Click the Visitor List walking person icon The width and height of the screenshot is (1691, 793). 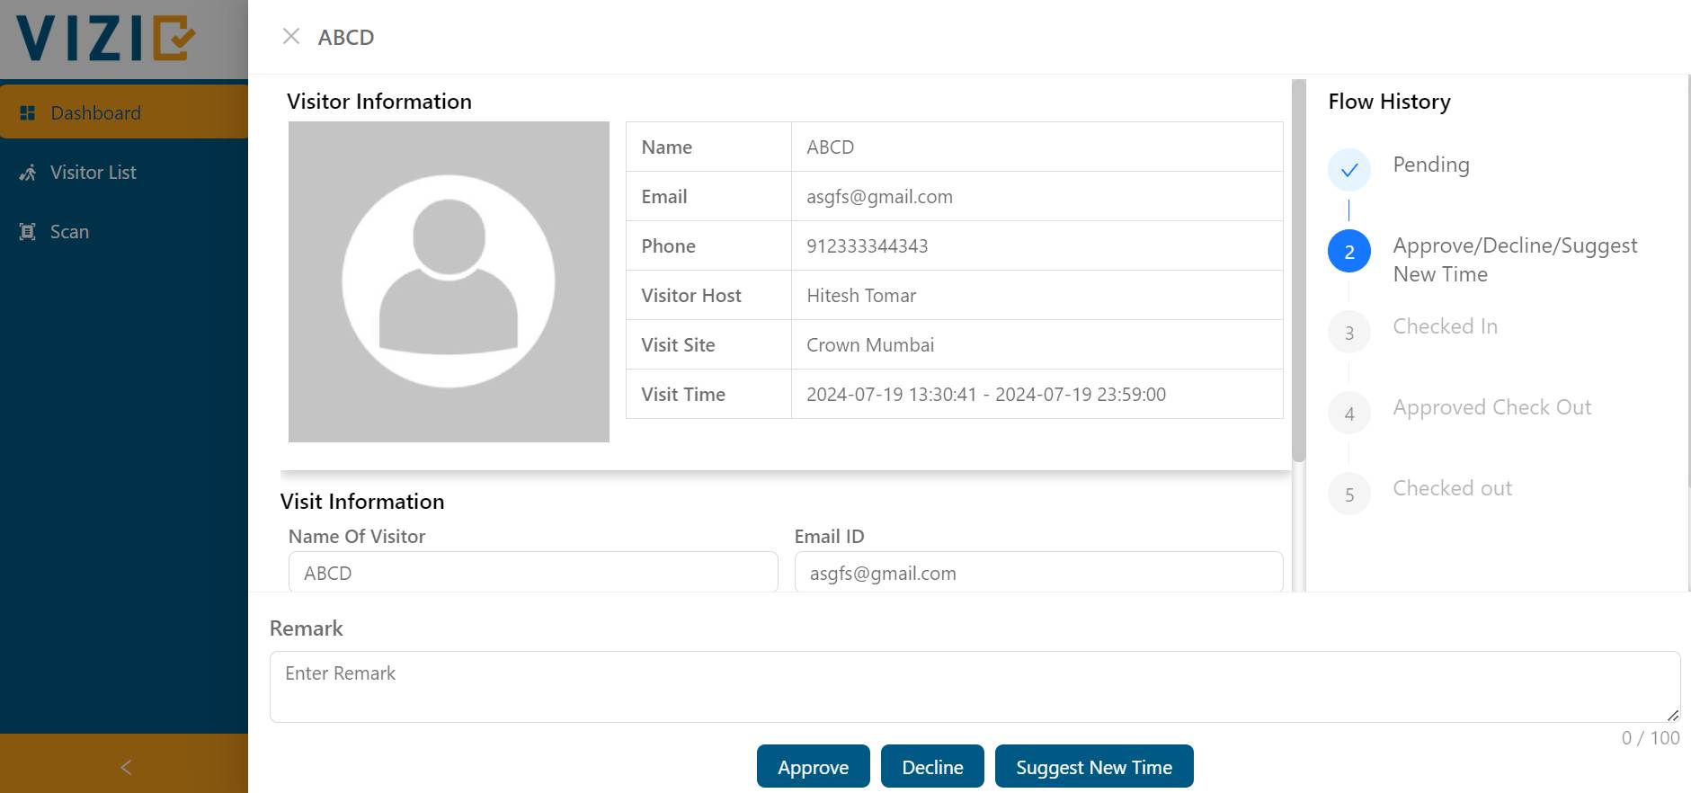click(x=28, y=173)
